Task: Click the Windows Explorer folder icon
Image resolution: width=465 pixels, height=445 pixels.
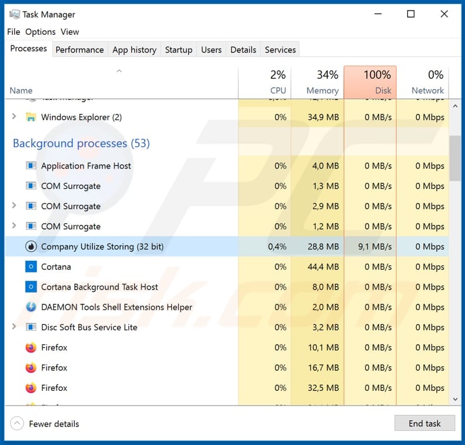Action: tap(31, 117)
